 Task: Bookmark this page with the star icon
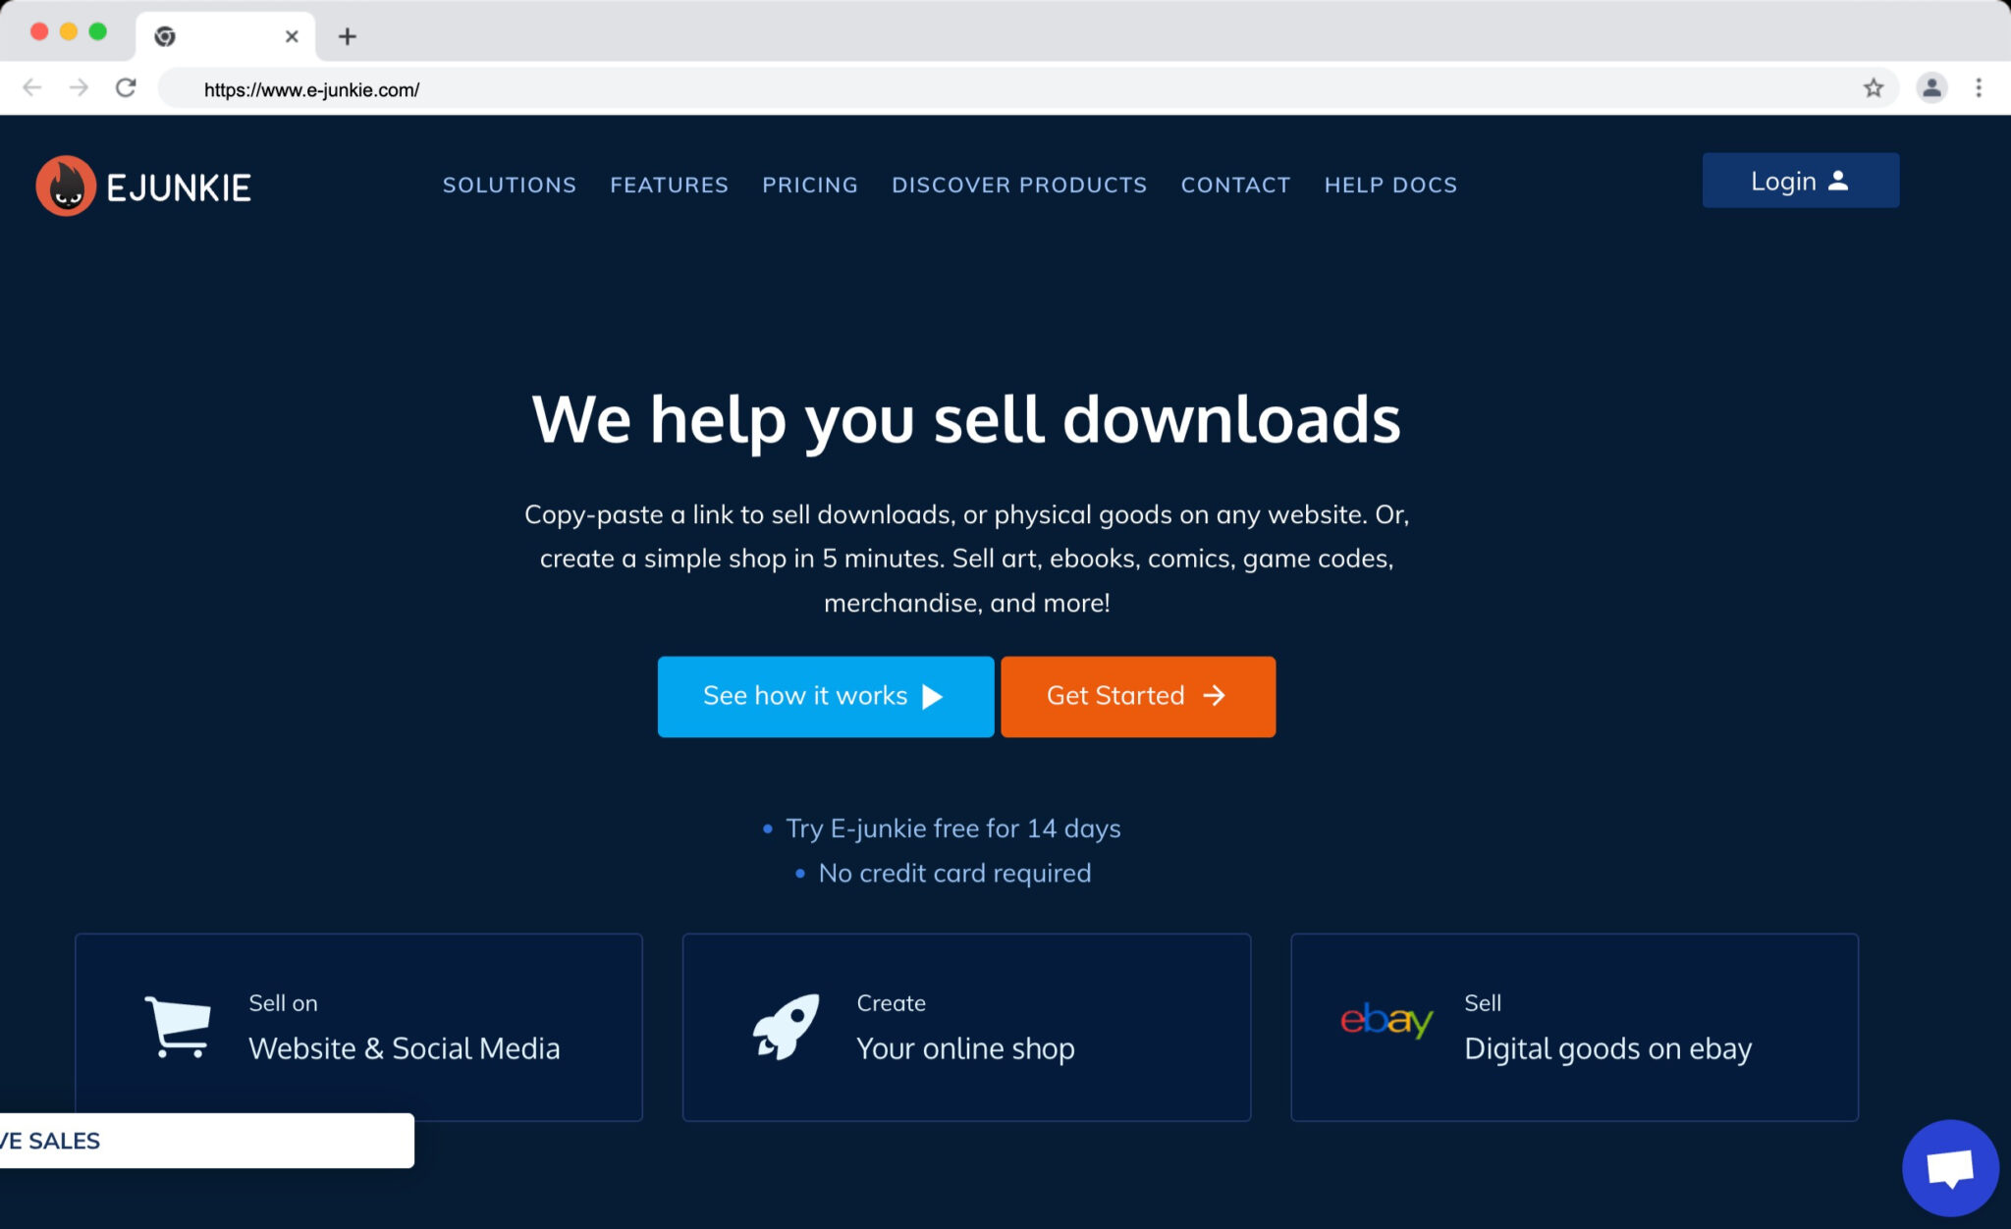click(1874, 88)
